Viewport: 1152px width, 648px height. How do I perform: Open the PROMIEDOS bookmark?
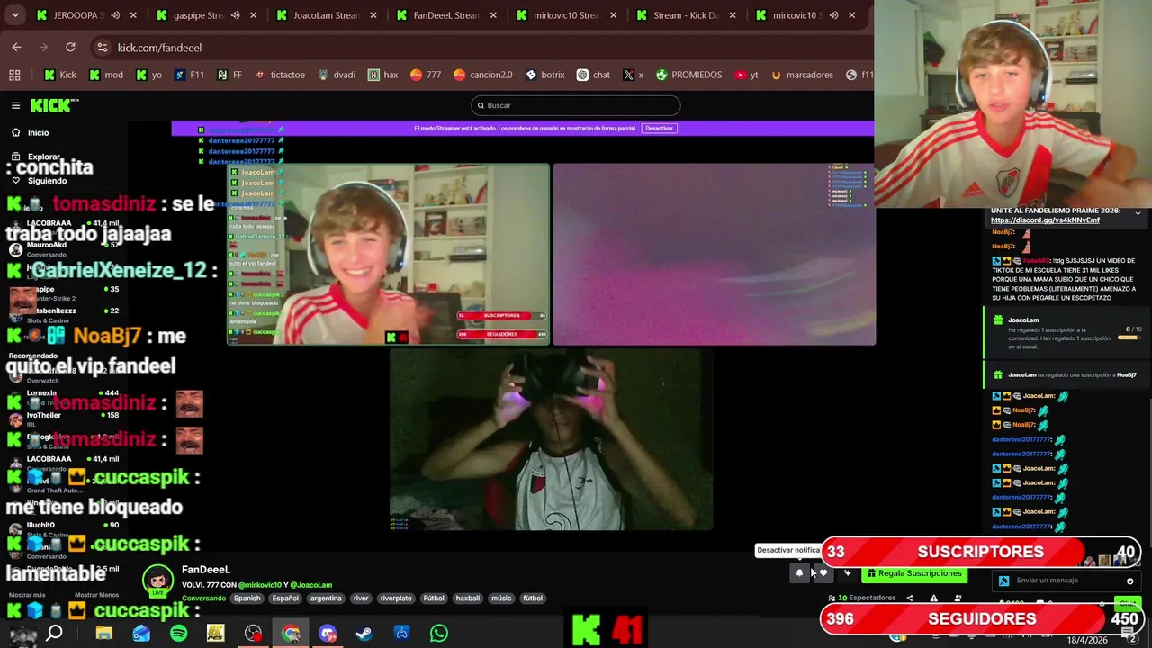(688, 75)
